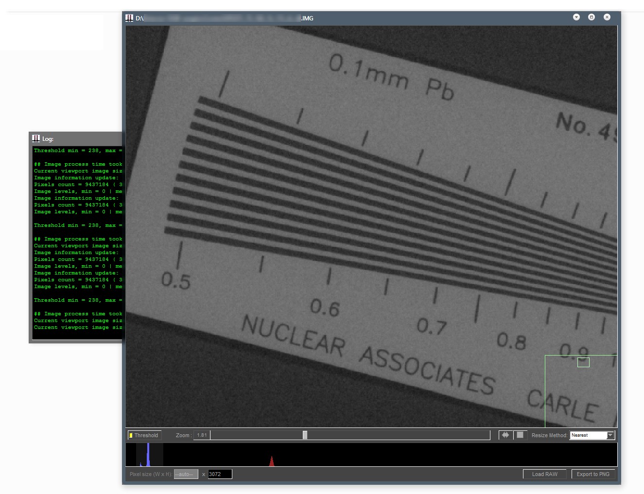
Task: Click the Load RAW button
Action: [544, 474]
